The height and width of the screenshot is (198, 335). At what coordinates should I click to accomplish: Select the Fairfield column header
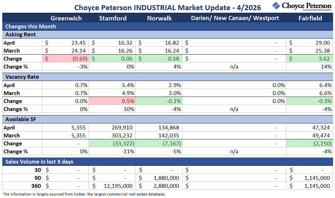pos(310,18)
